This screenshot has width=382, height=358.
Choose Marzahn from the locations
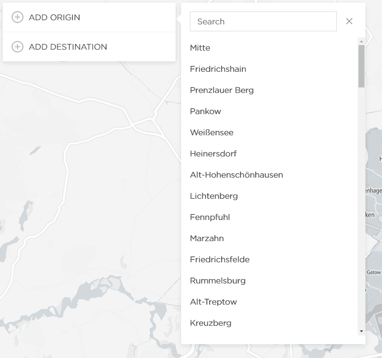click(207, 238)
